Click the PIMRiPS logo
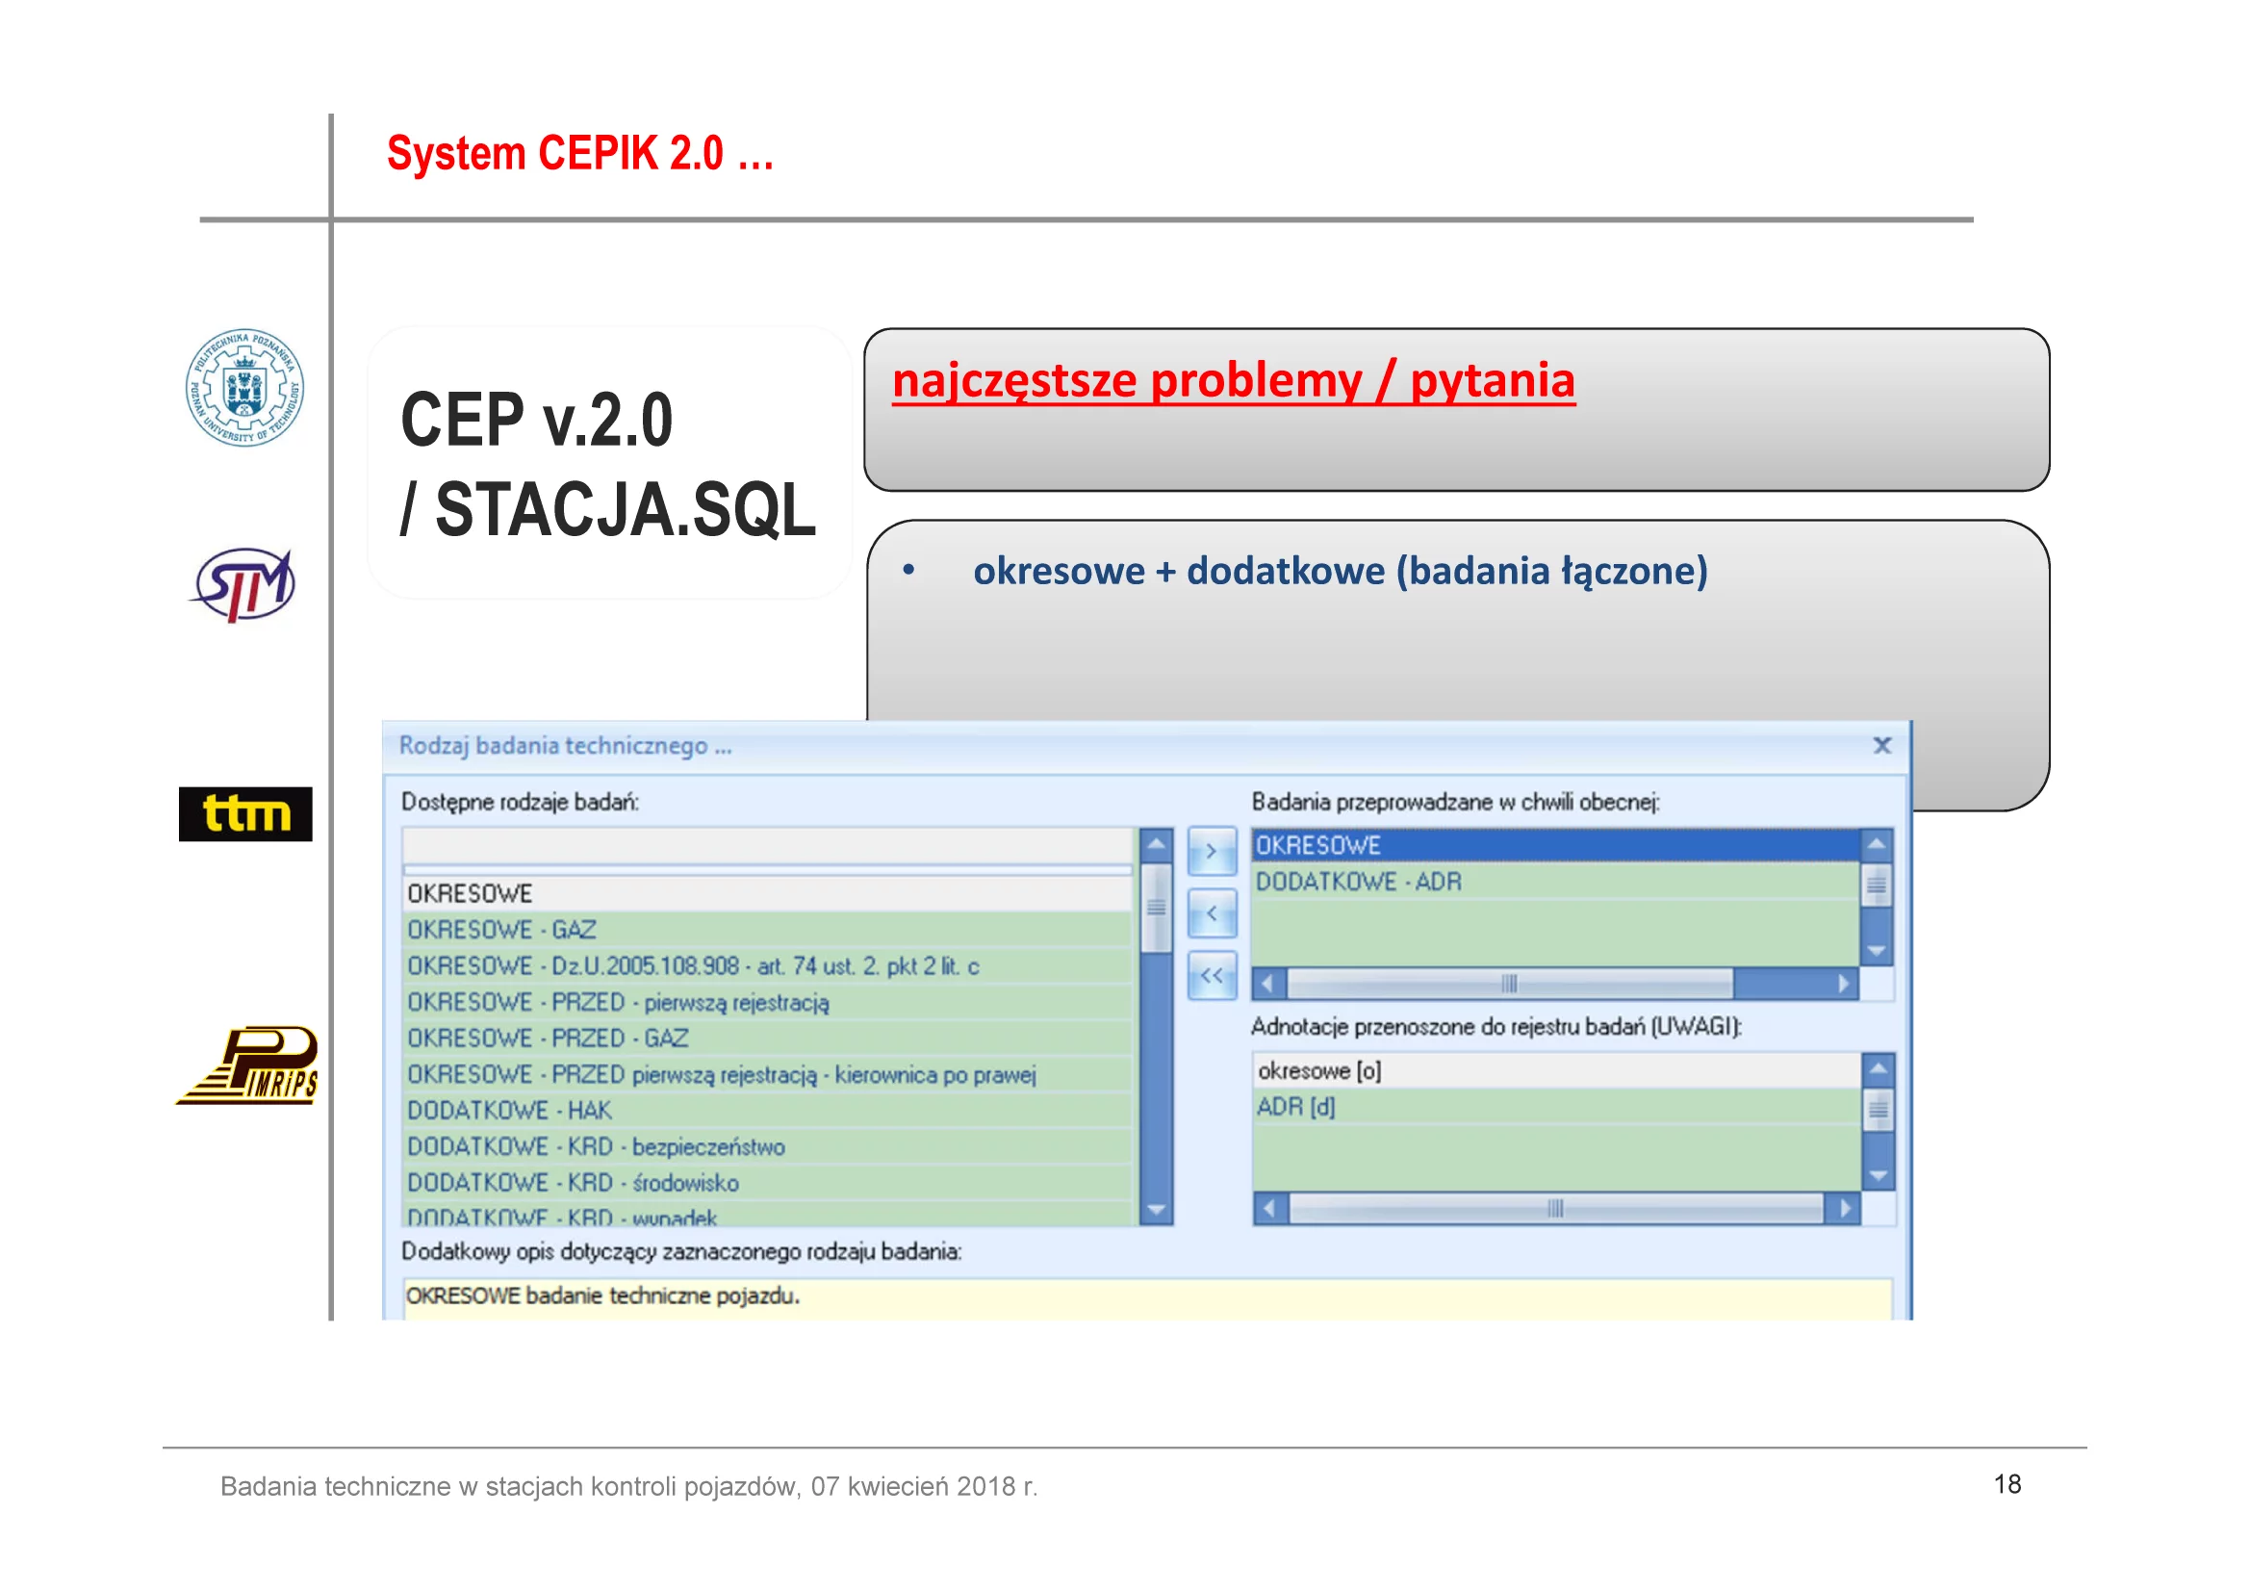 coord(248,1066)
